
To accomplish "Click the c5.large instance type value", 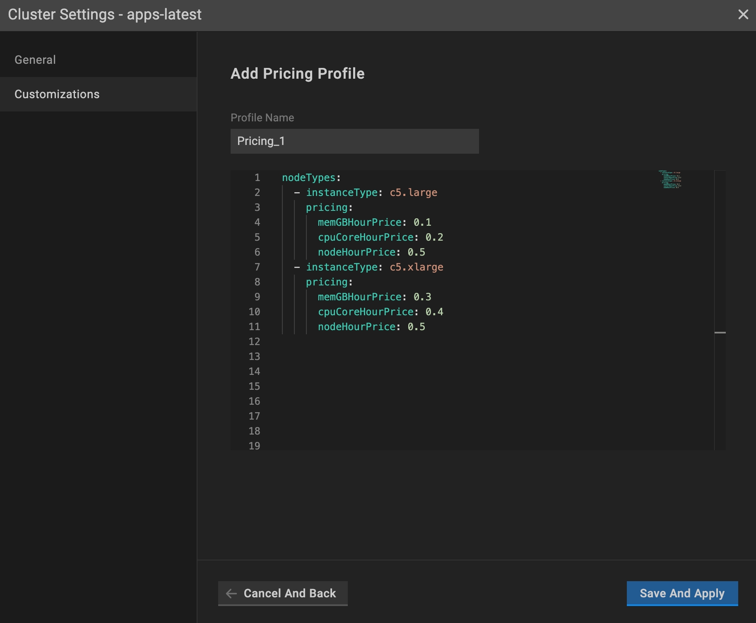I will [x=413, y=193].
